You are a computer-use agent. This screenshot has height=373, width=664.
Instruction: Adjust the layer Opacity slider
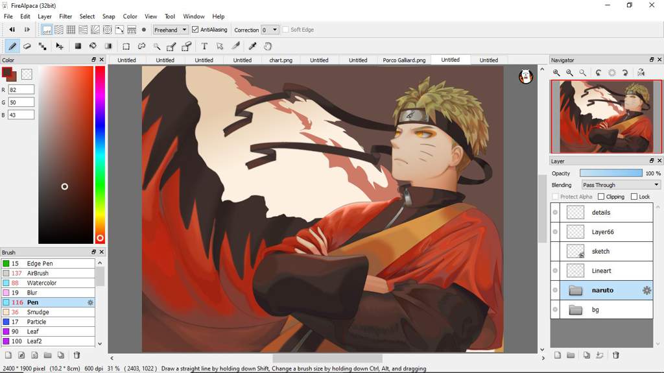click(611, 173)
